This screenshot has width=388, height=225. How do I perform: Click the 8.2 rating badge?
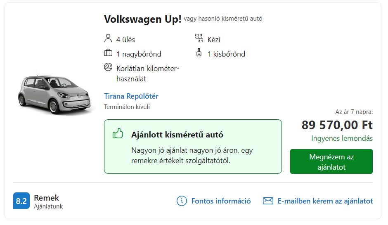coord(21,201)
